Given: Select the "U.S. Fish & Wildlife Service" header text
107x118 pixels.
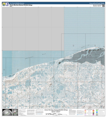Looking at the screenshot, I should pos(17,3).
